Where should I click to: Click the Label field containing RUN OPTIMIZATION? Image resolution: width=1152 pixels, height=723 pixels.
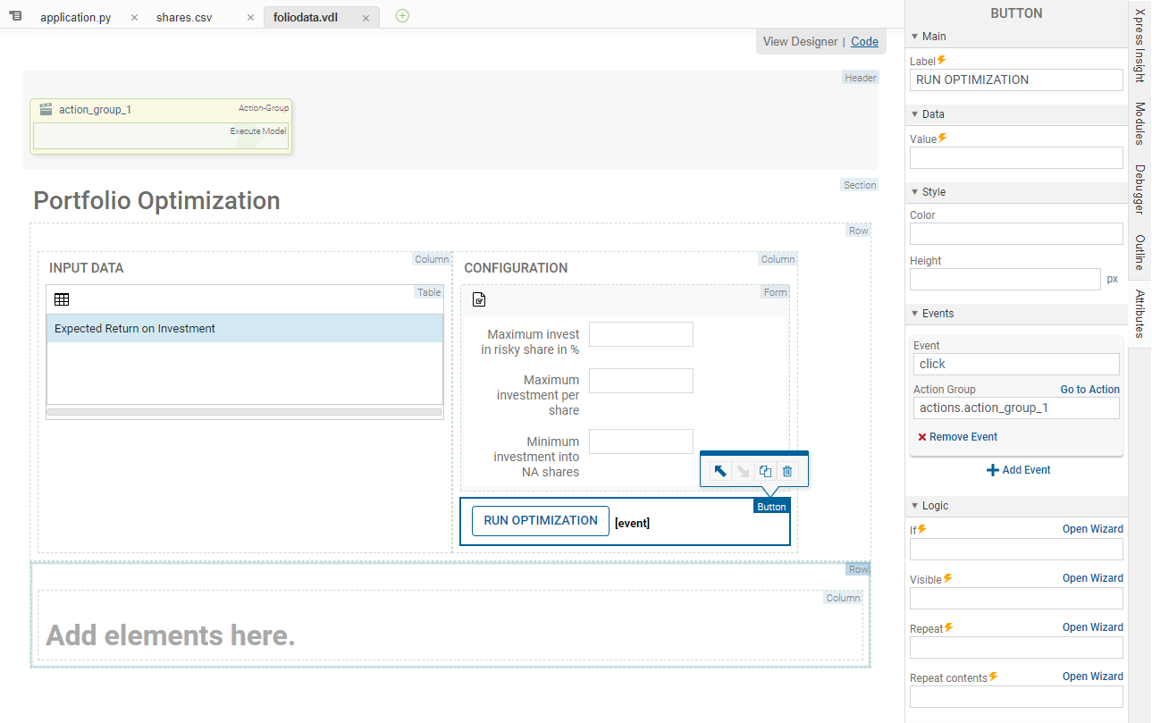click(1016, 80)
